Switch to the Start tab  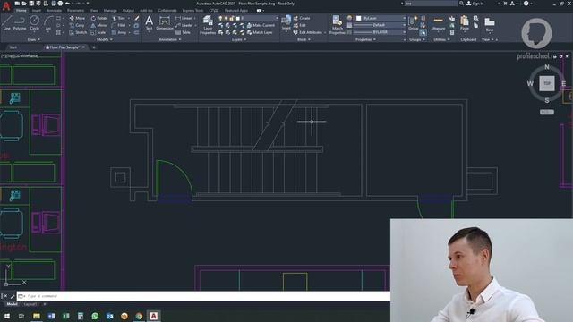pyautogui.click(x=13, y=47)
